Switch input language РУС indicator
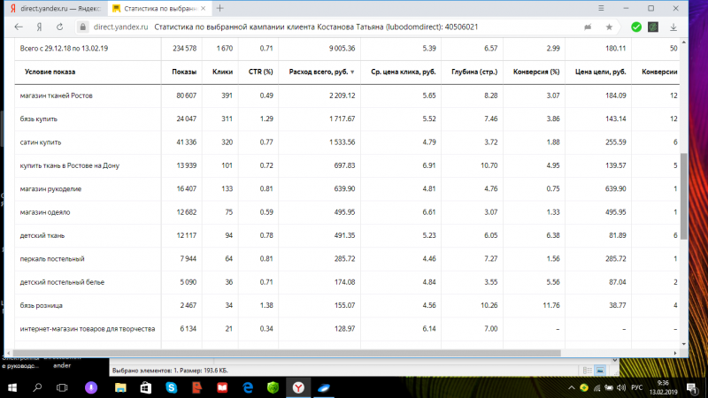708x398 pixels. [636, 387]
